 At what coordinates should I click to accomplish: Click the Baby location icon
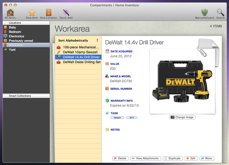[x=5, y=27]
